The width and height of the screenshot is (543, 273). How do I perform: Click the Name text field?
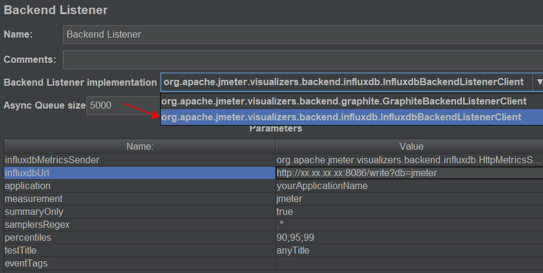click(302, 35)
